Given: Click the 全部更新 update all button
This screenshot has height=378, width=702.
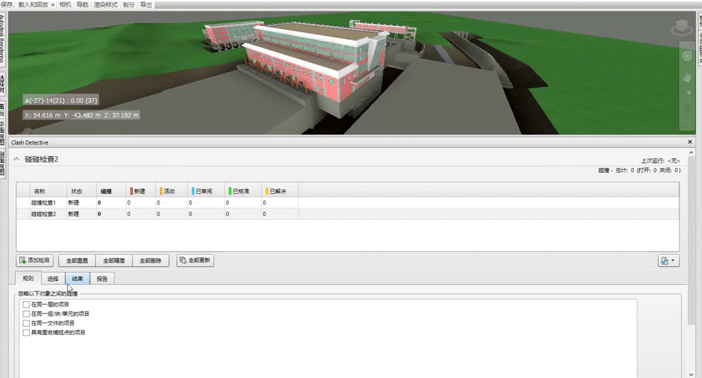Looking at the screenshot, I should pyautogui.click(x=195, y=261).
